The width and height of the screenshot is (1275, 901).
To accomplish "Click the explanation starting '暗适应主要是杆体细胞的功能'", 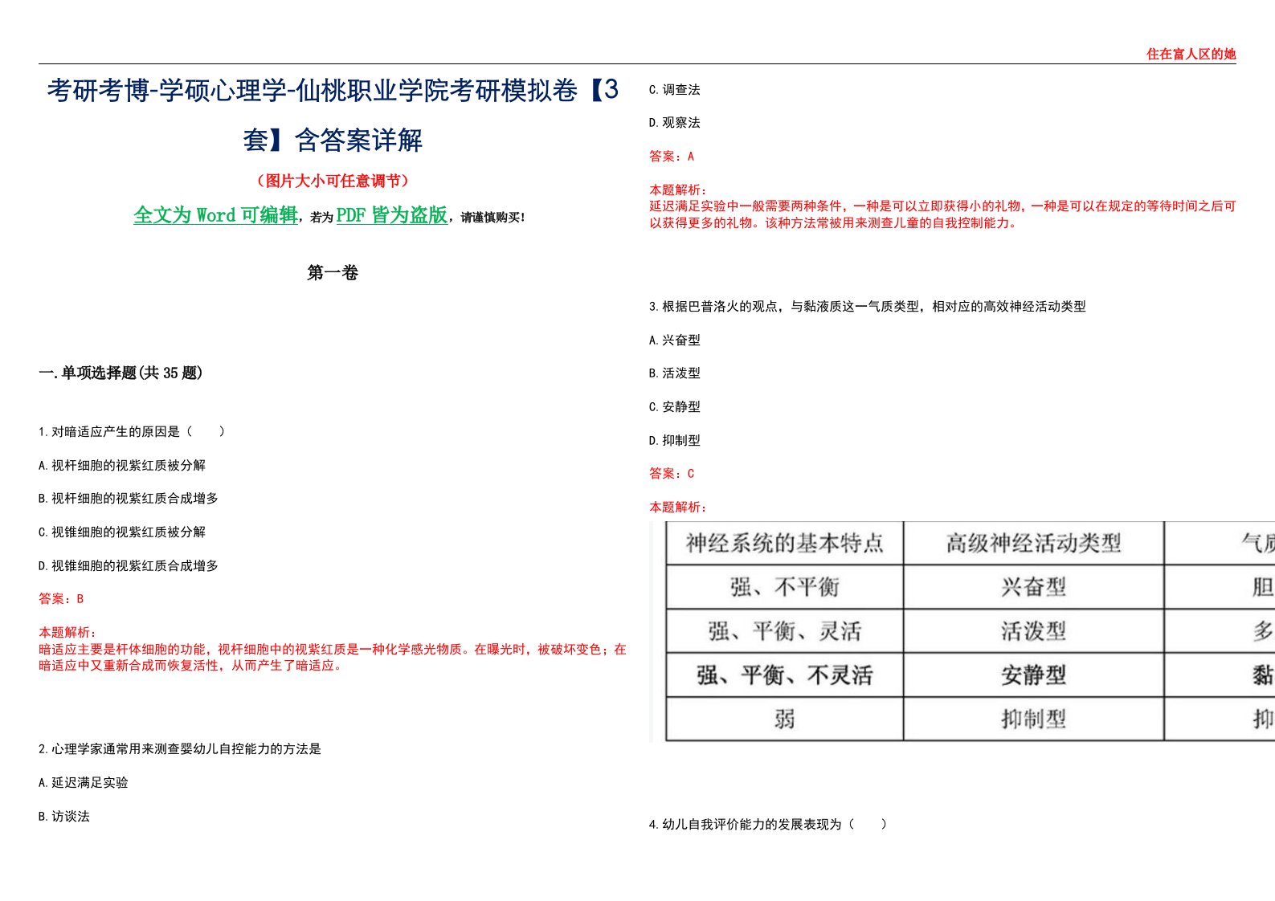I will [333, 657].
